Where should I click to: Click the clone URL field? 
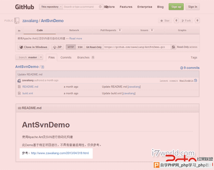(137, 47)
